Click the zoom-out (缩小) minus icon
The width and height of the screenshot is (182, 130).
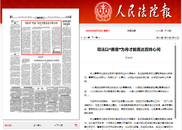tap(170, 38)
